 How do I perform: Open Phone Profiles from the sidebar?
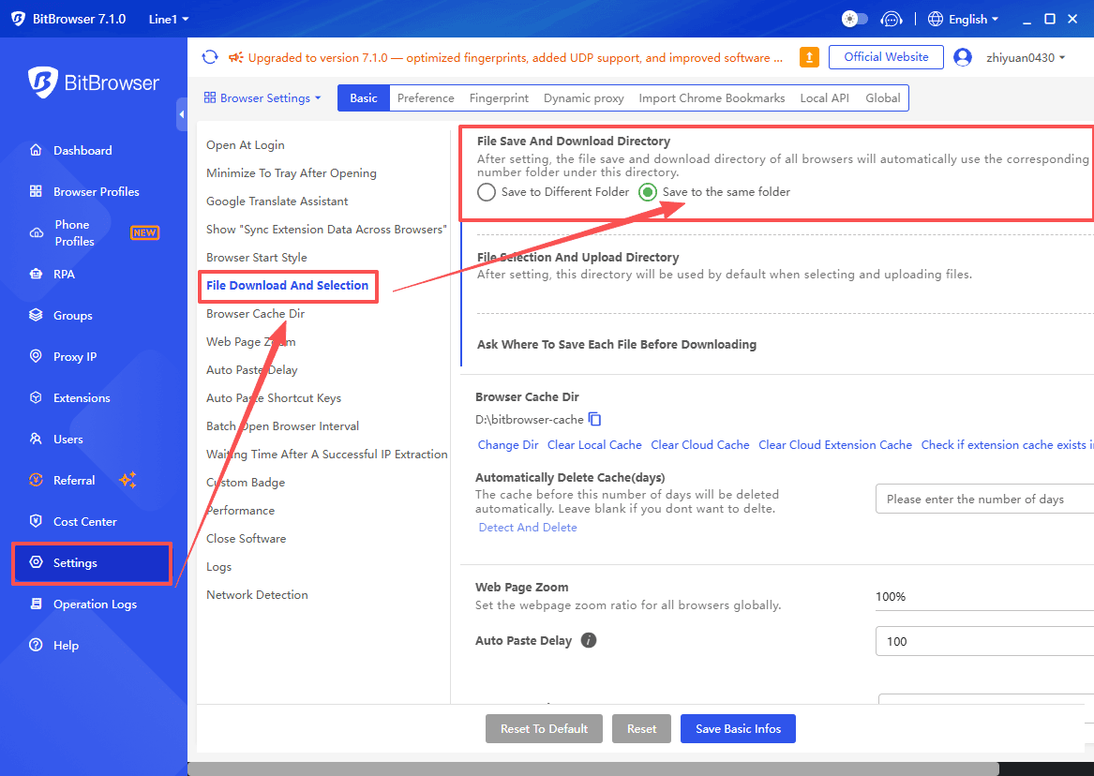coord(80,232)
